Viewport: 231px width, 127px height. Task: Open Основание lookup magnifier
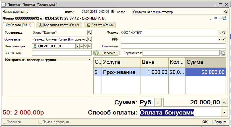coord(89,39)
